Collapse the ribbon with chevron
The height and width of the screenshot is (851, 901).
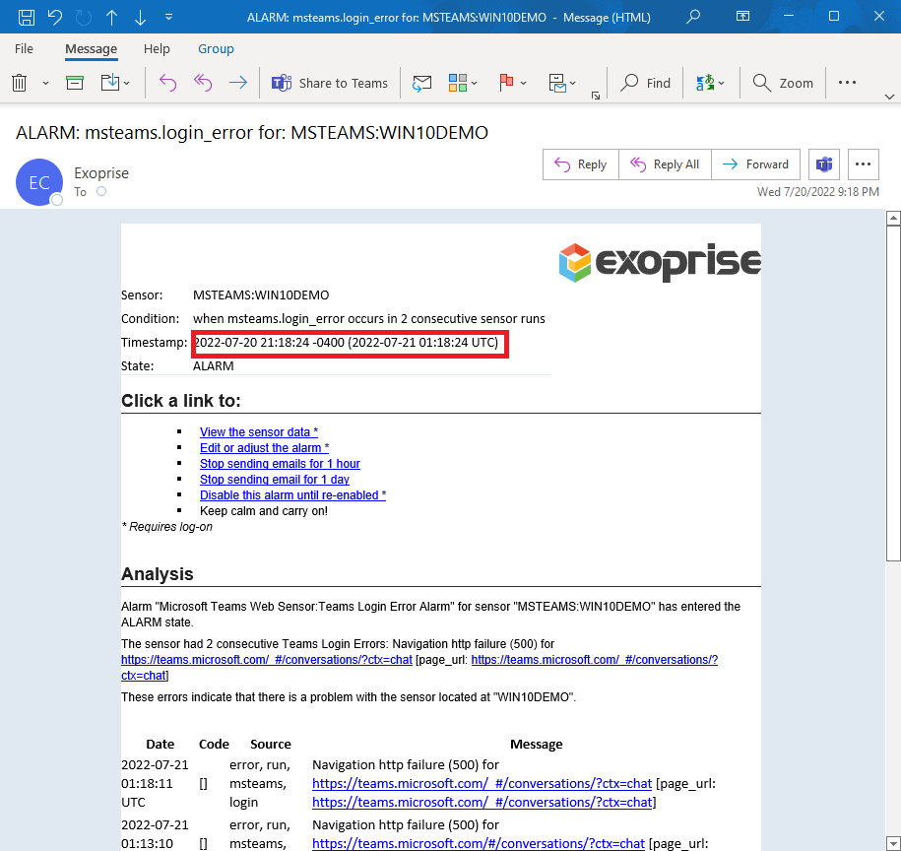(x=889, y=97)
